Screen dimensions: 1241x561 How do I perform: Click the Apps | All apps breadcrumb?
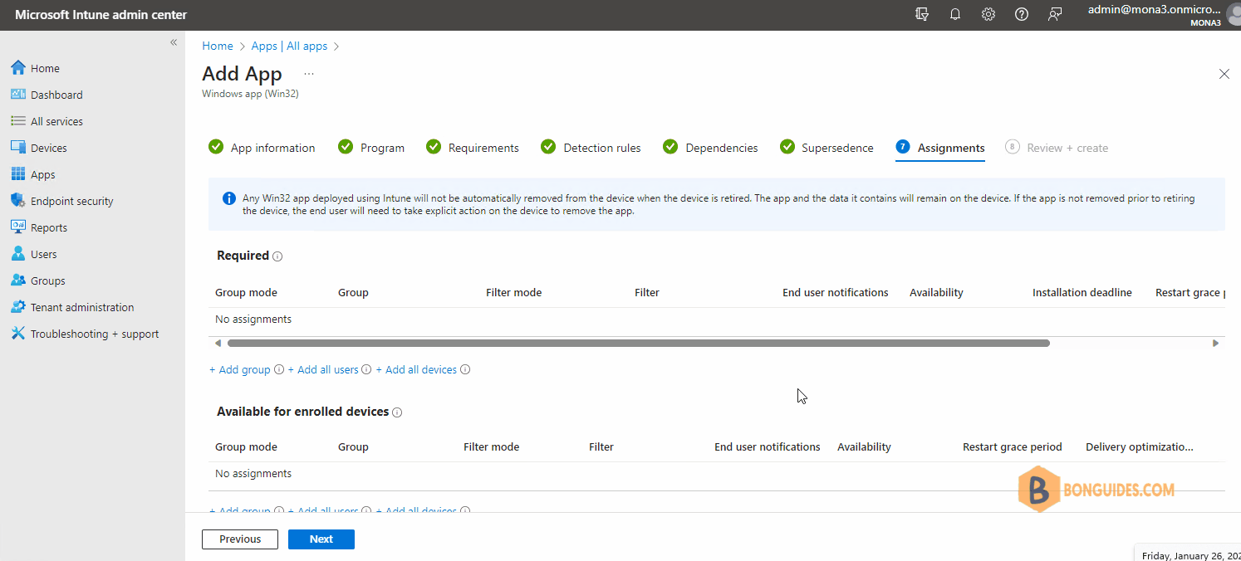[x=289, y=46]
